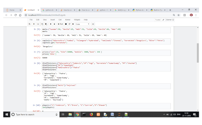This screenshot has height=125, width=202.
Task: Interrupt the kernel with stop icon
Action: coord(66,24)
